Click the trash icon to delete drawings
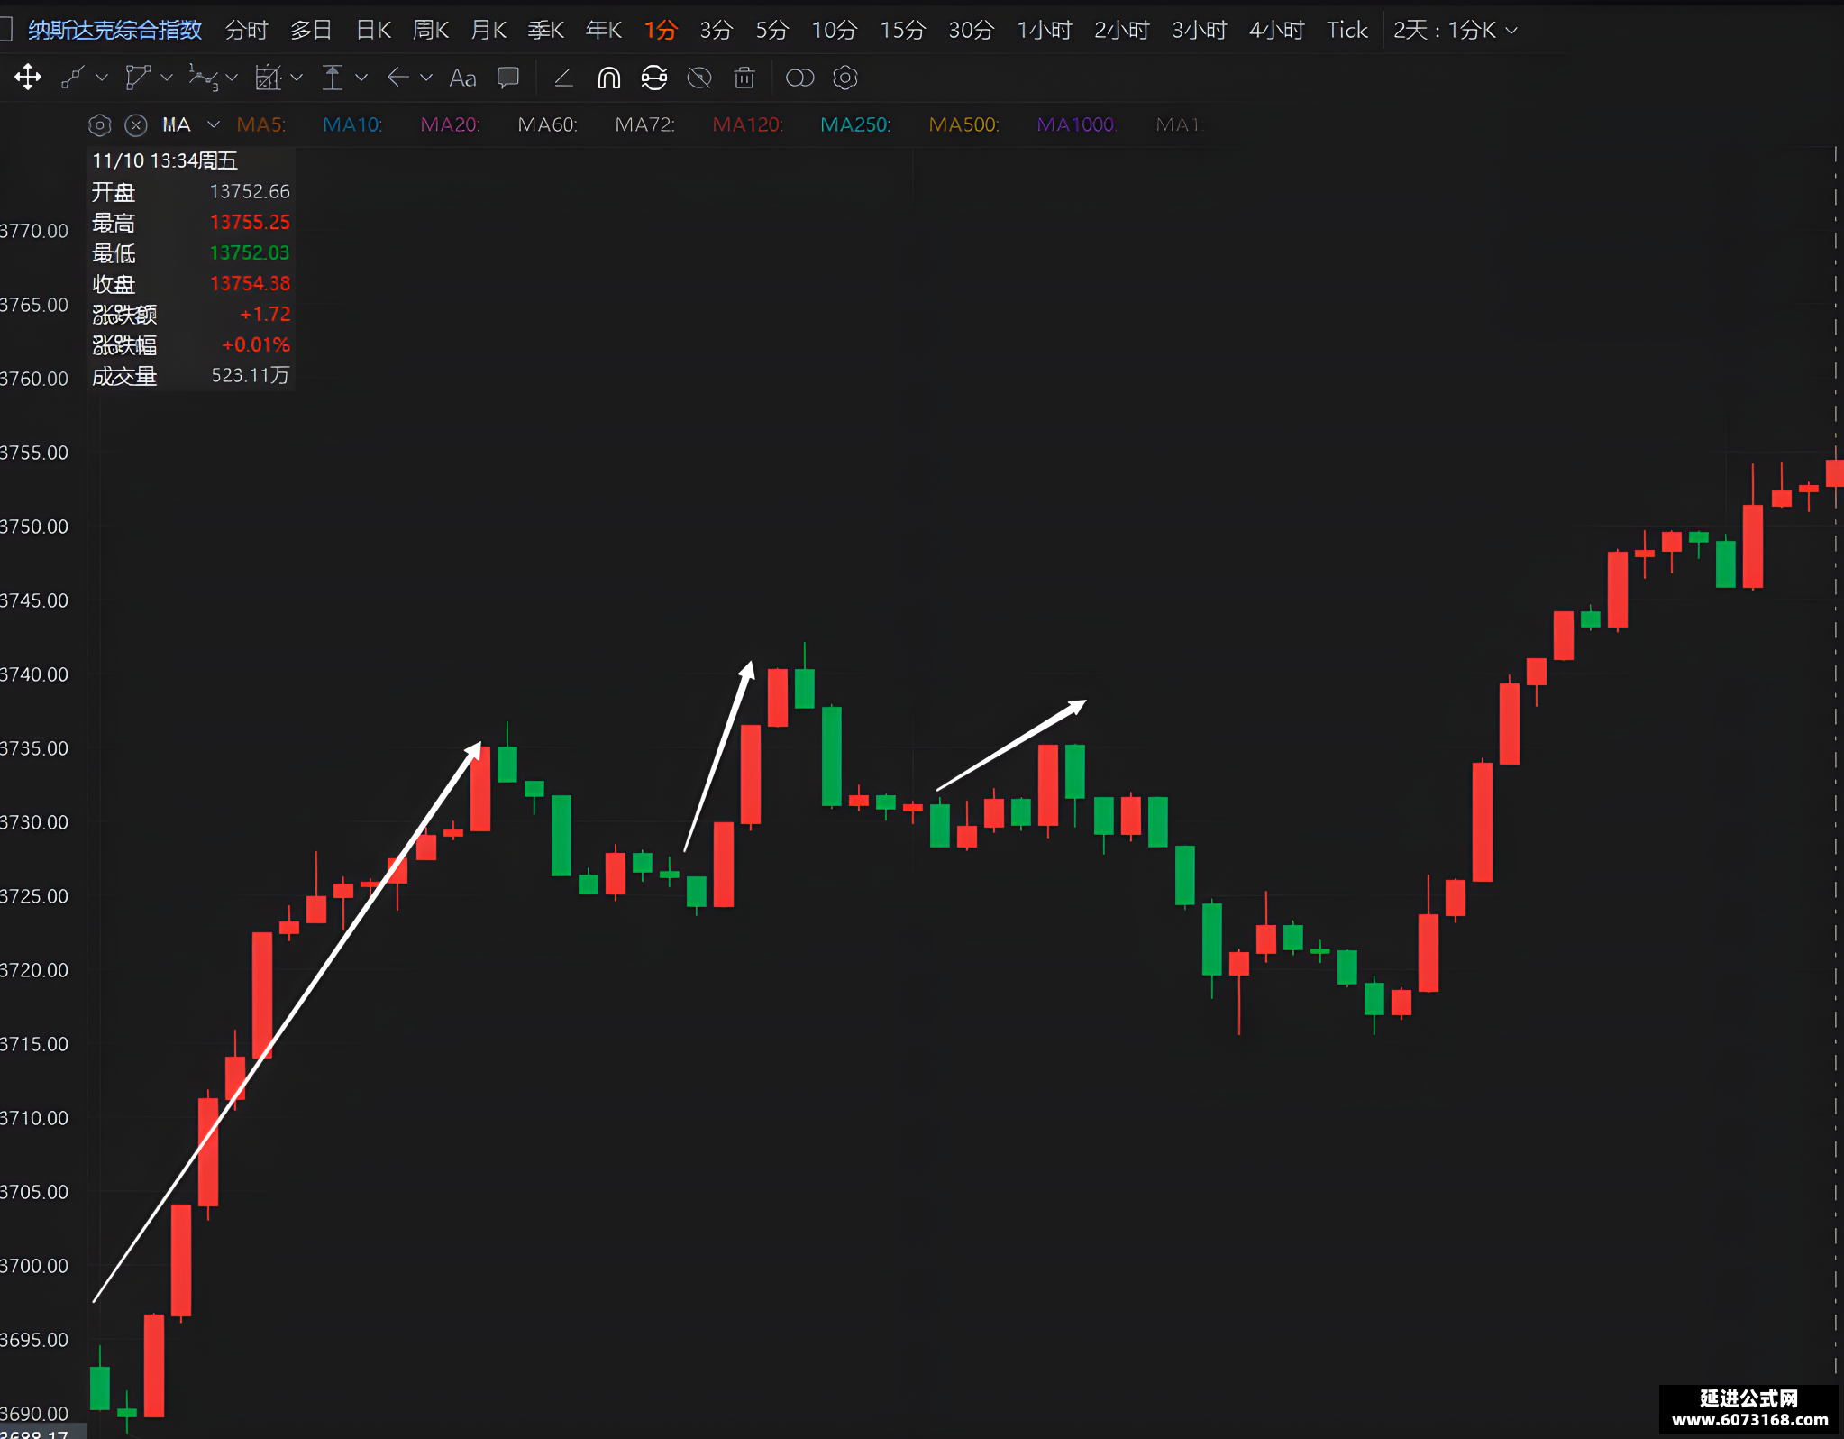The height and width of the screenshot is (1439, 1844). pos(744,78)
